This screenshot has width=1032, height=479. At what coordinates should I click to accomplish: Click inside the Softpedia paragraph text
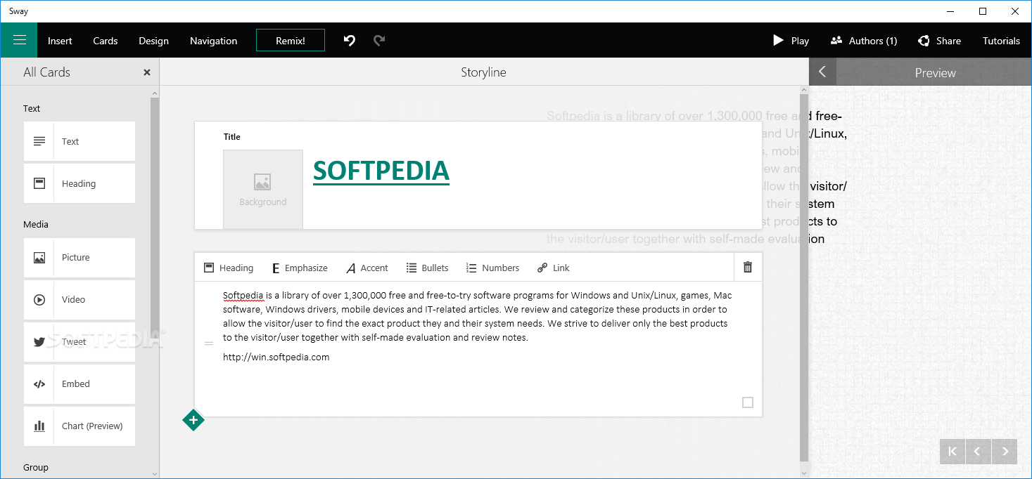477,316
